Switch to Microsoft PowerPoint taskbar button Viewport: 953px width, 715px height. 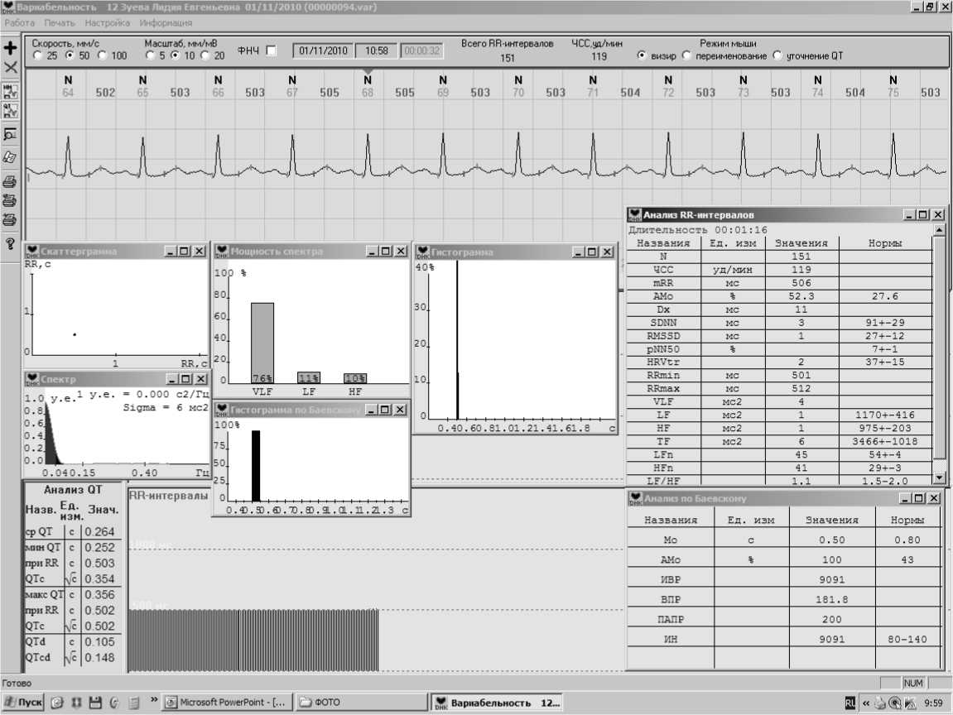coord(228,703)
